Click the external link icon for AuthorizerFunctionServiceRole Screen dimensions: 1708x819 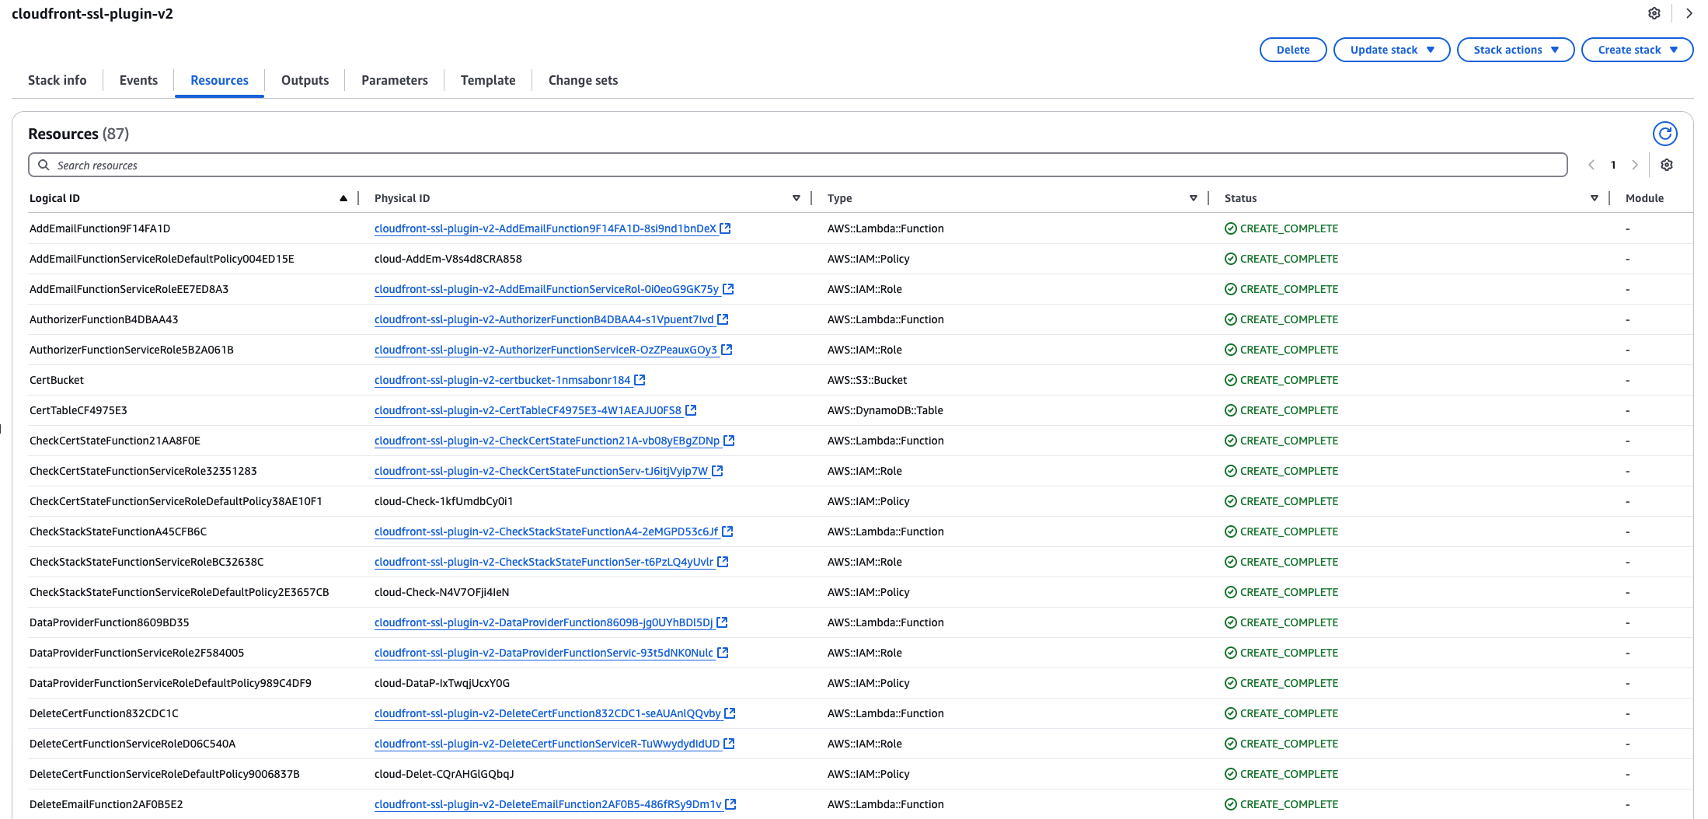tap(727, 350)
